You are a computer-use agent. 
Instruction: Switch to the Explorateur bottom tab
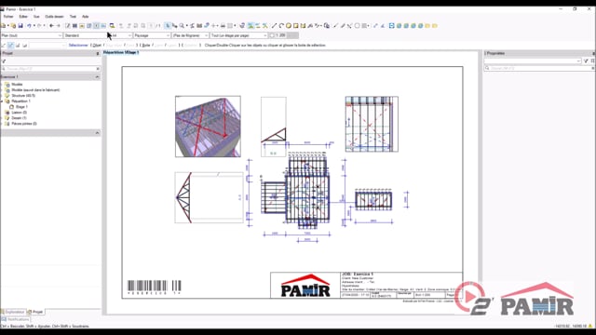point(13,312)
